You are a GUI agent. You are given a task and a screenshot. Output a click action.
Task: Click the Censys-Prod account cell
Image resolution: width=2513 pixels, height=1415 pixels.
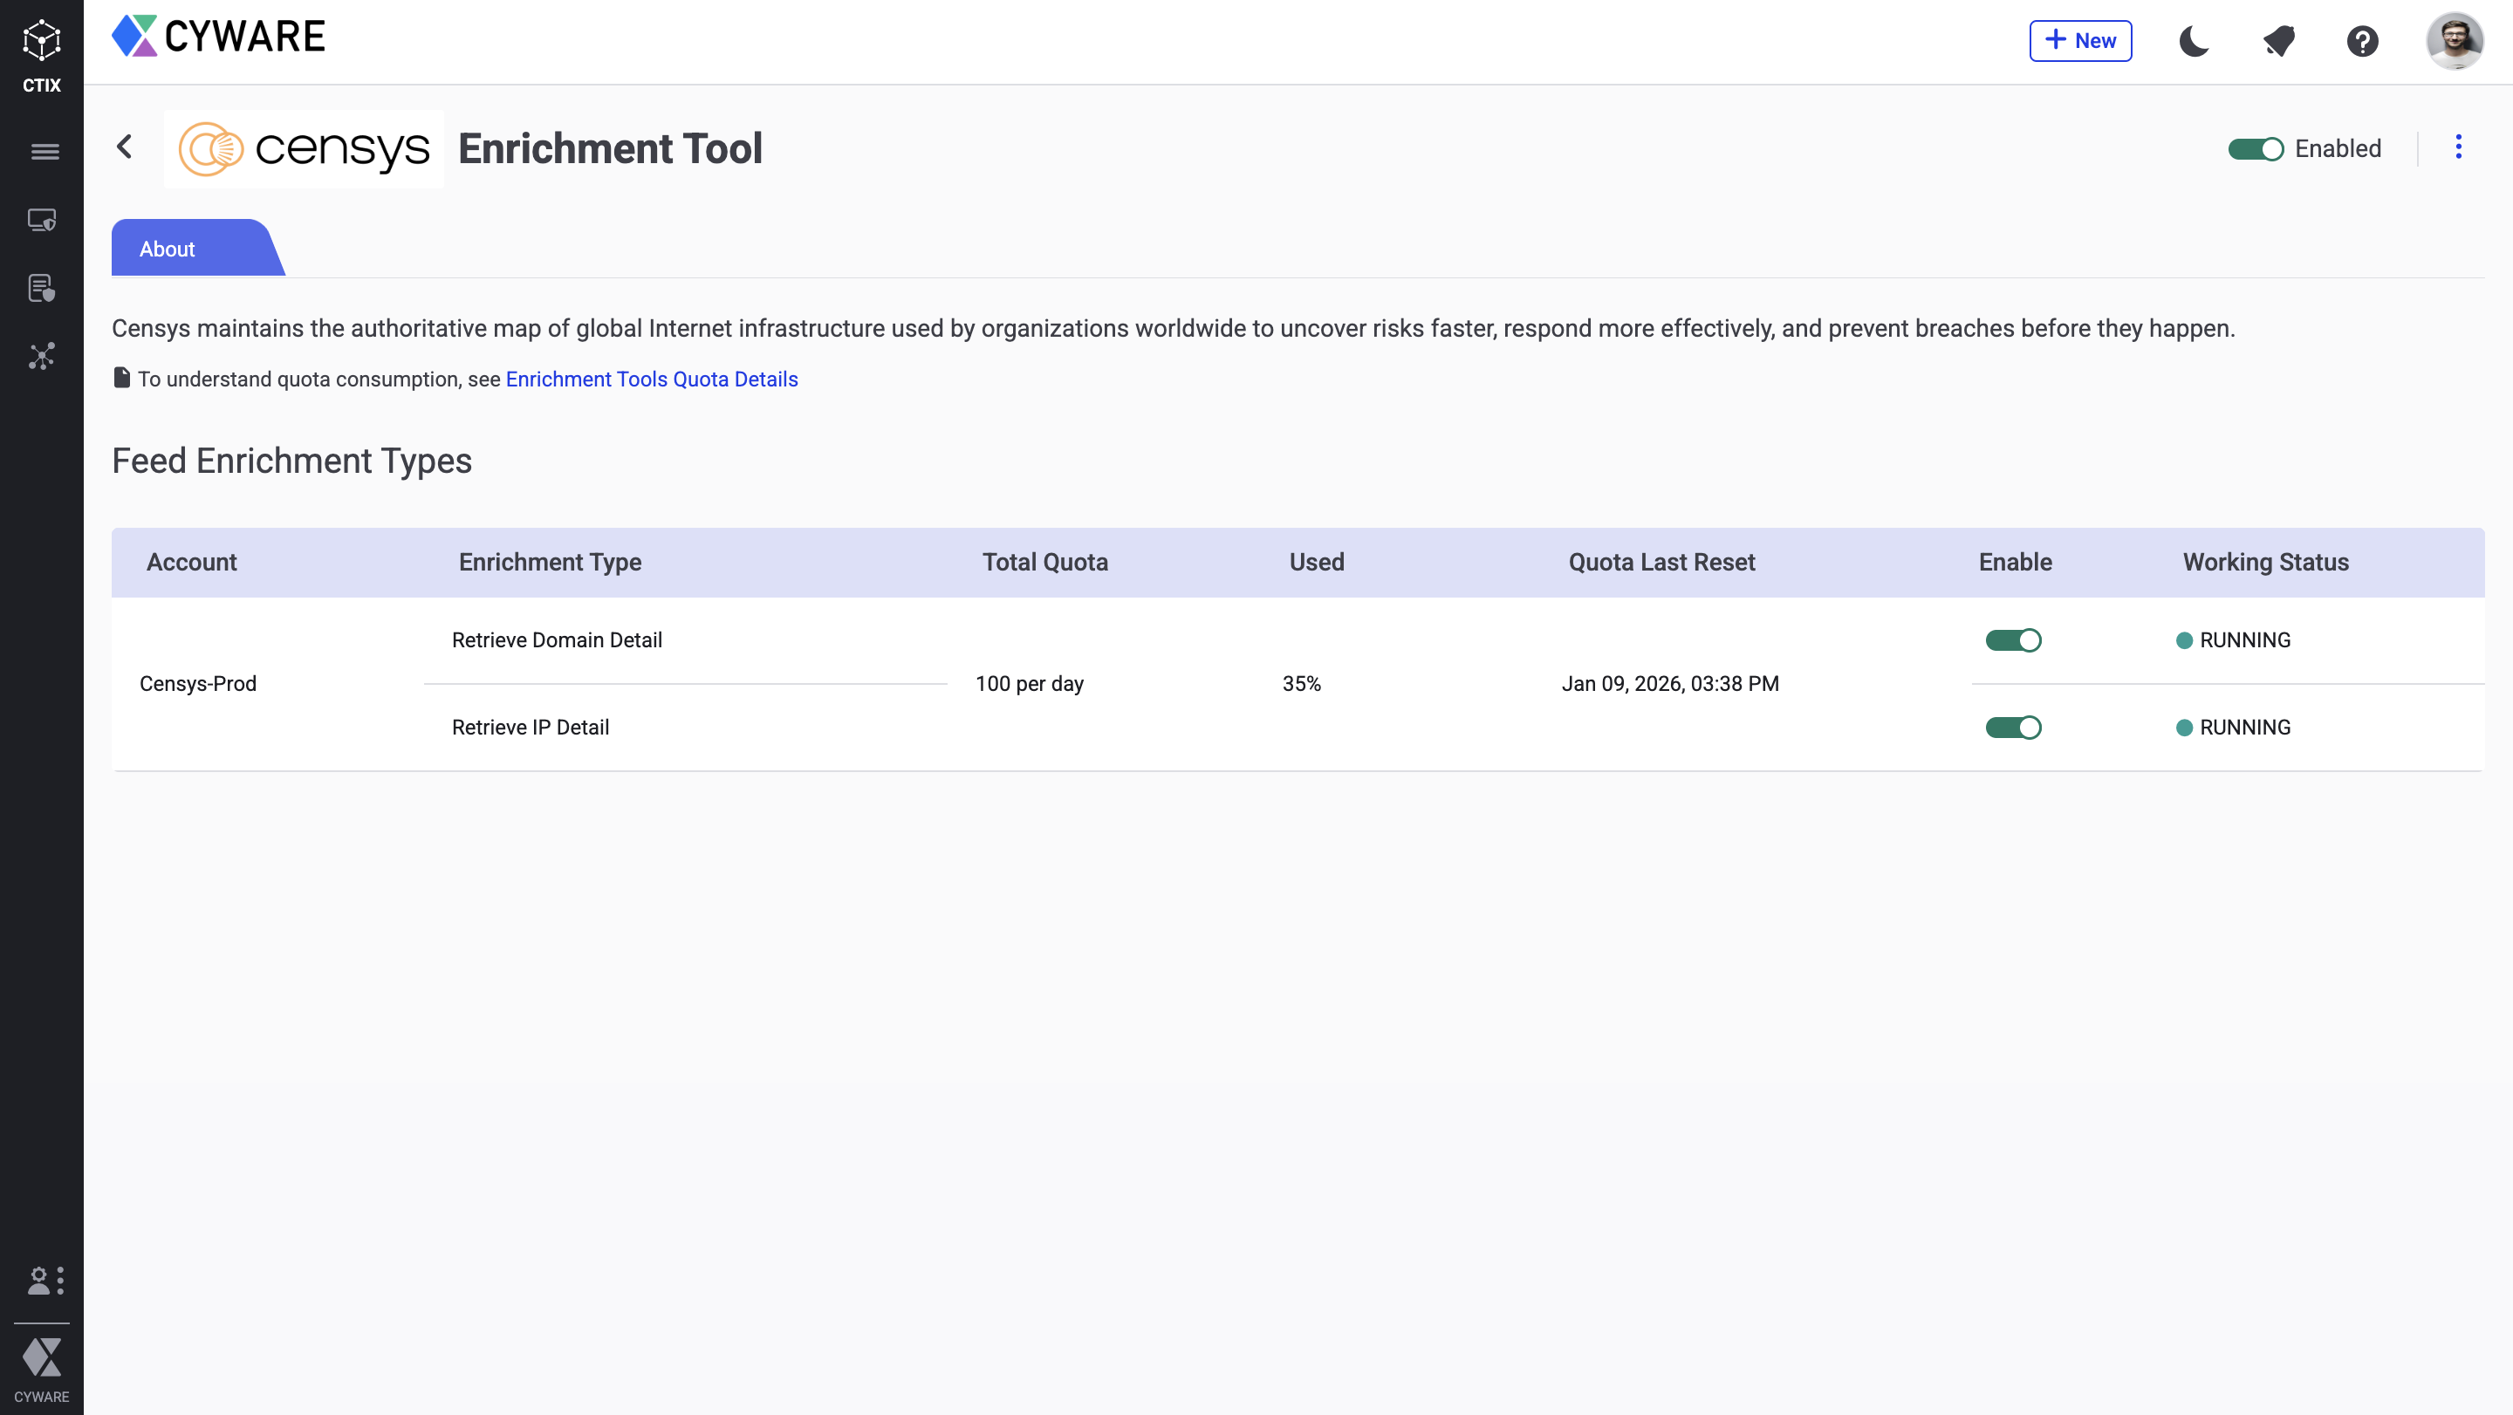pyautogui.click(x=198, y=684)
